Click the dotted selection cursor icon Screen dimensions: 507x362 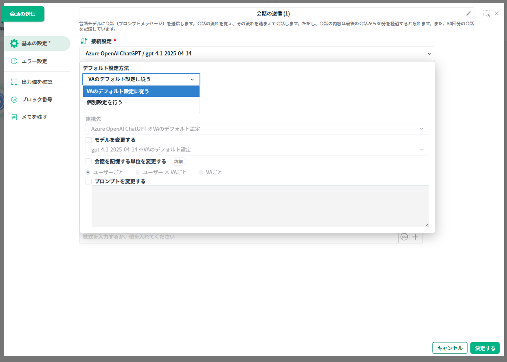487,13
